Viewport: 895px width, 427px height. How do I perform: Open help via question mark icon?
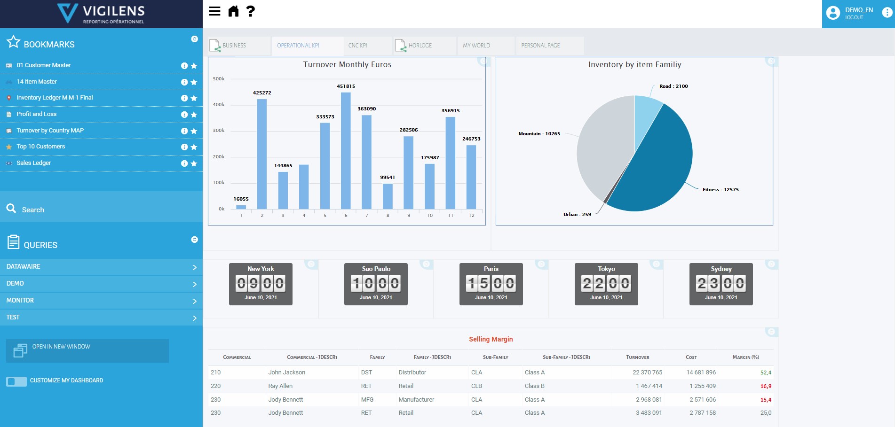click(x=251, y=11)
